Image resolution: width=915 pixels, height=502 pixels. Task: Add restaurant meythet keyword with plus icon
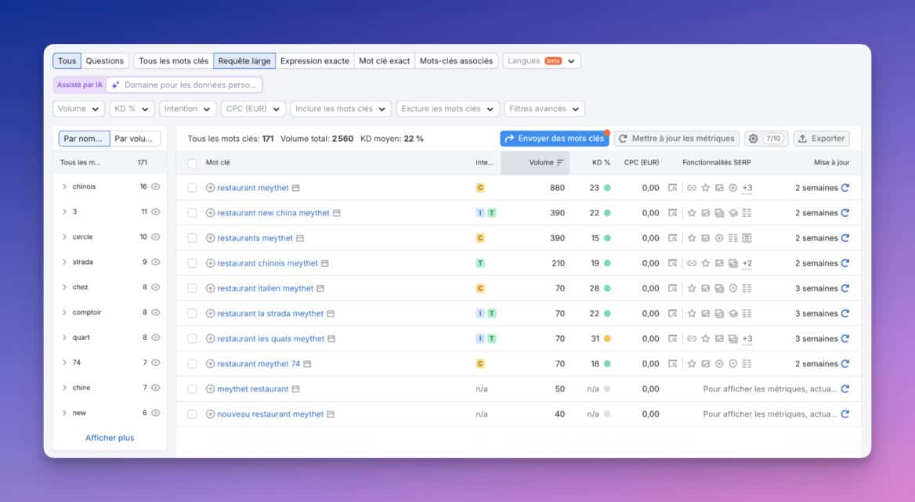click(210, 188)
